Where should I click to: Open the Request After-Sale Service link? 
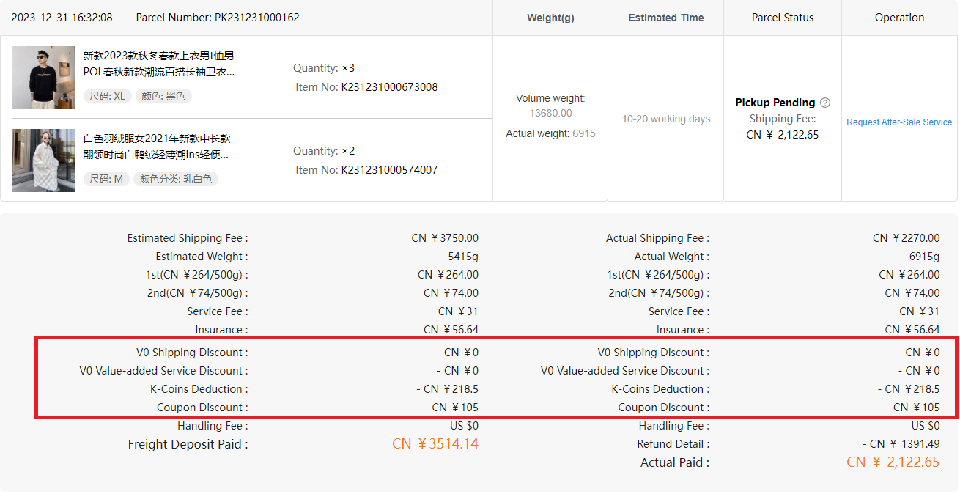click(899, 122)
